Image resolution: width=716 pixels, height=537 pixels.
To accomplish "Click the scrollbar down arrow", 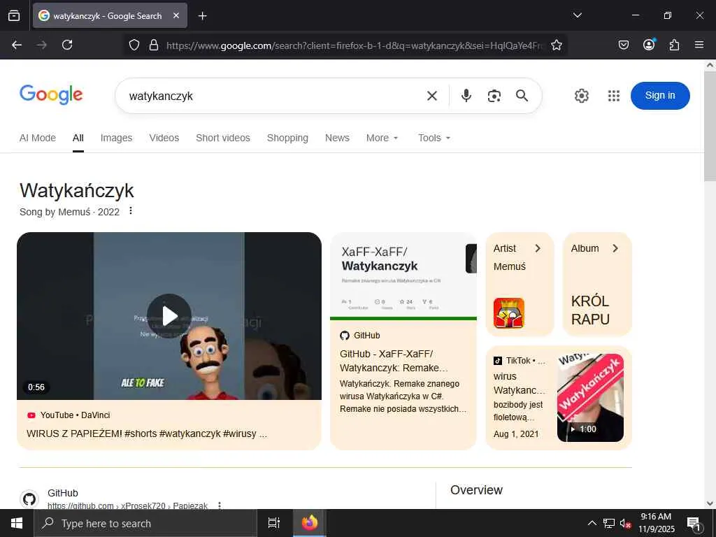I will coord(710,503).
